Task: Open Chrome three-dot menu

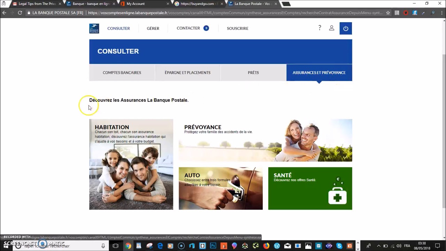Action: point(441,13)
